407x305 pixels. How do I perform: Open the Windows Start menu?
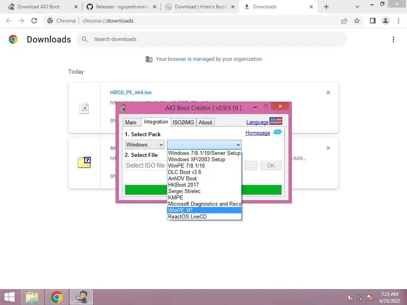pos(10,297)
